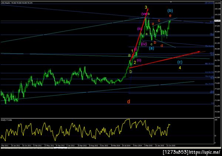
Task: Click the '26 Jun 2011' date on time axis
Action: (16, 146)
